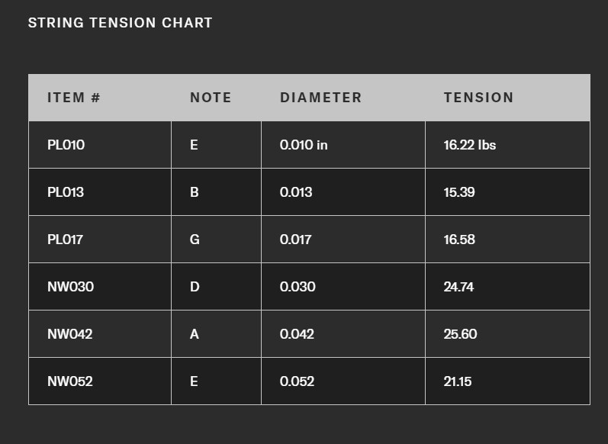Click the NW042 item cell
608x444 pixels.
pyautogui.click(x=70, y=334)
